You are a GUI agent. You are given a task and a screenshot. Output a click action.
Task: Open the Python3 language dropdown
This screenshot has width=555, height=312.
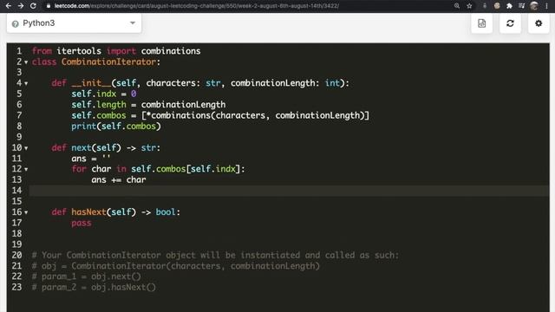74,23
